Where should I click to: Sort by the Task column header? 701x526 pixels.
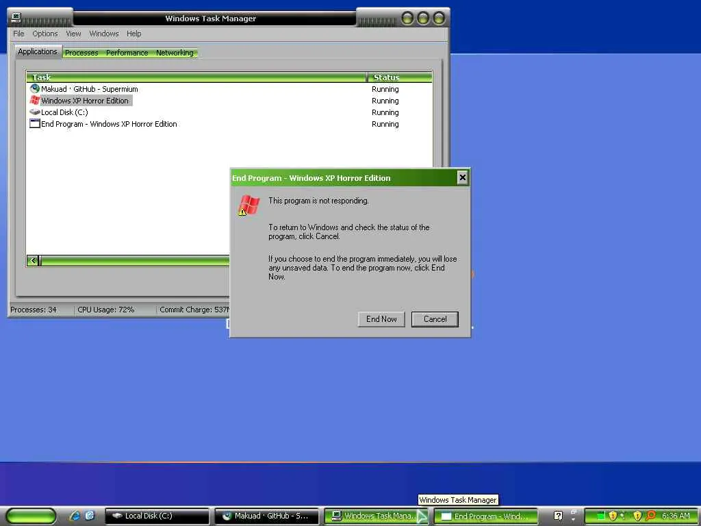point(196,77)
